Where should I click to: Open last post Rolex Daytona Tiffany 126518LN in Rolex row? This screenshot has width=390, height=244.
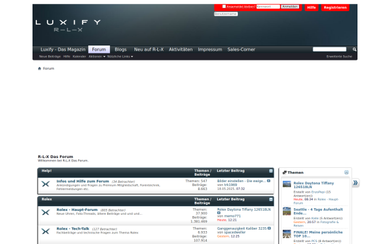[244, 210]
